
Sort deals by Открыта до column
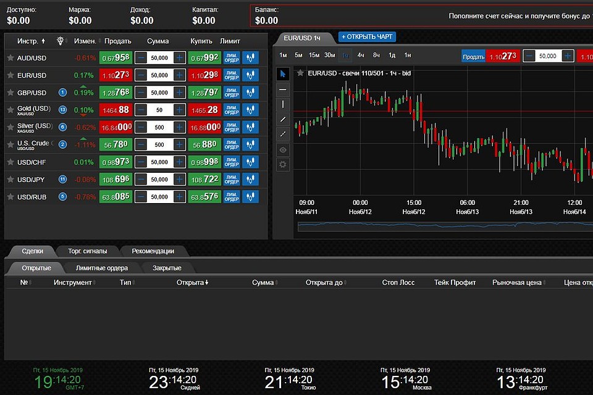click(326, 282)
